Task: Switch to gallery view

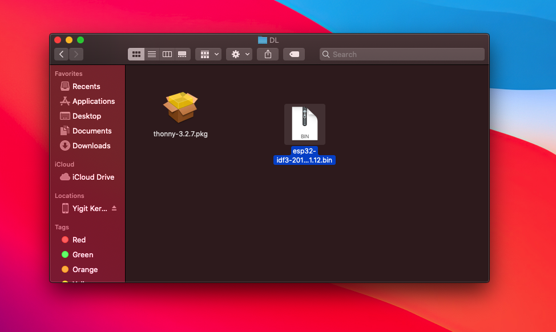Action: (182, 54)
